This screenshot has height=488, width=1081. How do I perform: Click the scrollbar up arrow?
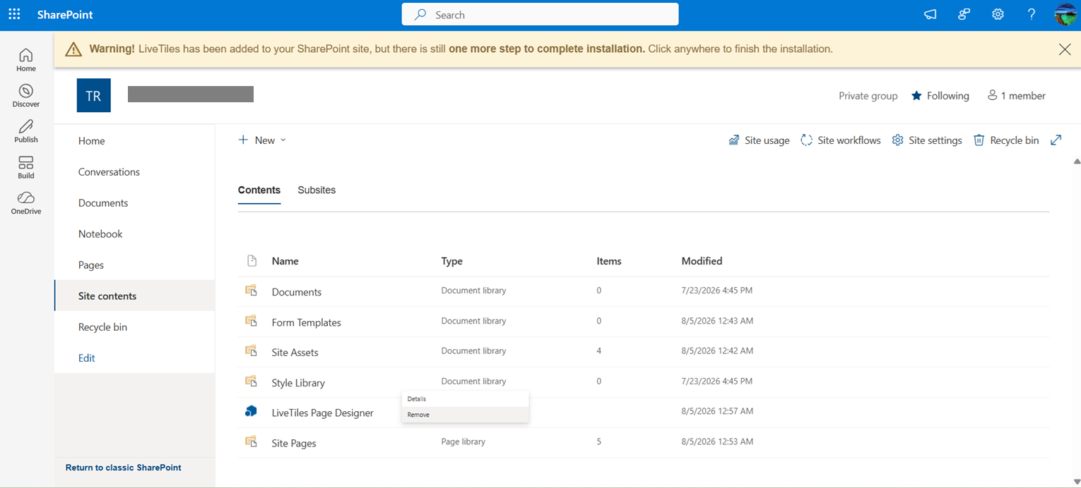[1076, 161]
